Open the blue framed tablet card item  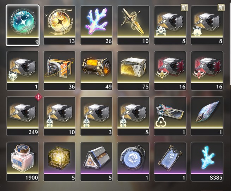(170, 162)
